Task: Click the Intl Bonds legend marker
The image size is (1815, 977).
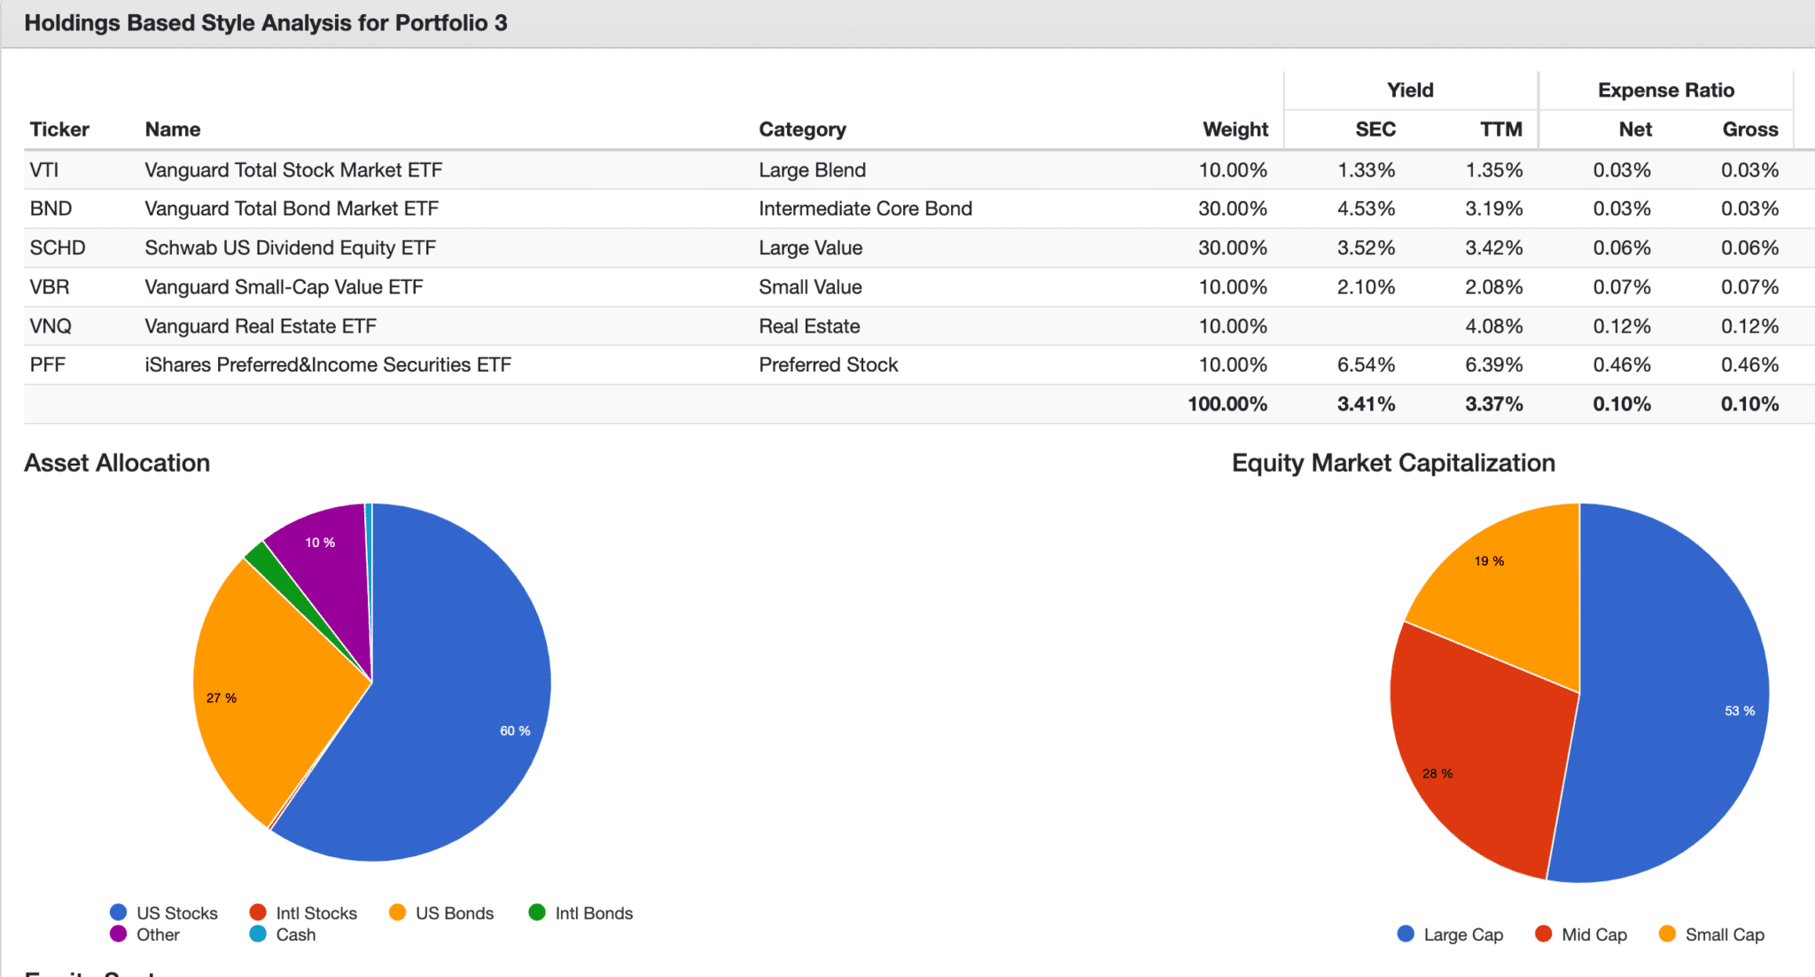Action: [x=536, y=912]
